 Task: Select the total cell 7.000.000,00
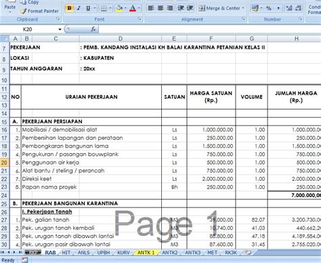click(295, 195)
